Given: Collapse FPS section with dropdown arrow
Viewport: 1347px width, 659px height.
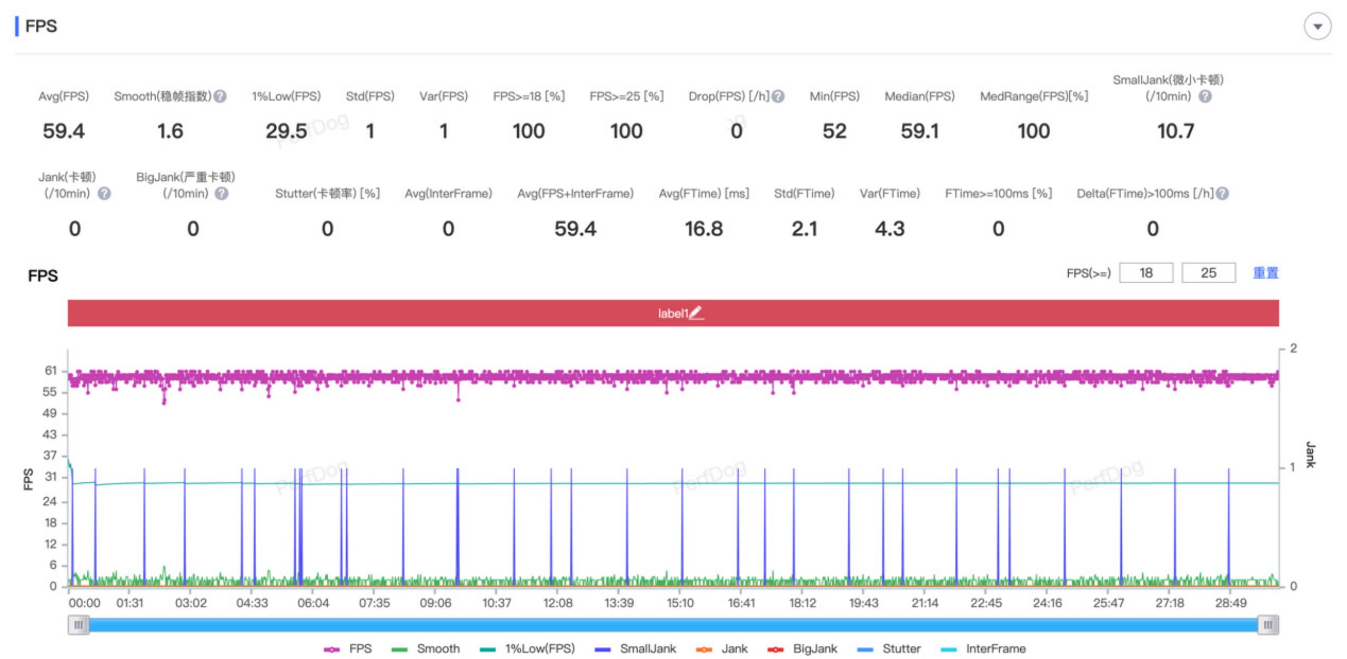Looking at the screenshot, I should (1317, 26).
